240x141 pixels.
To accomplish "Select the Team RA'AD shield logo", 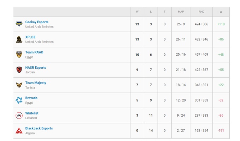I will [x=19, y=54].
